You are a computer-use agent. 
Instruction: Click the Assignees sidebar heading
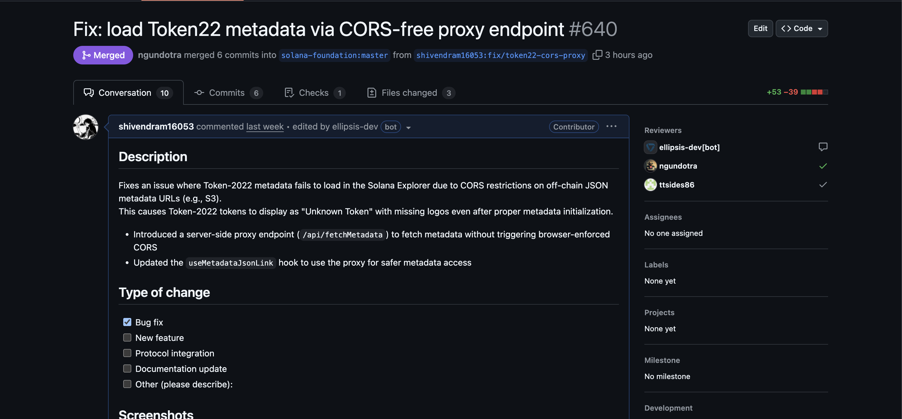coord(663,217)
